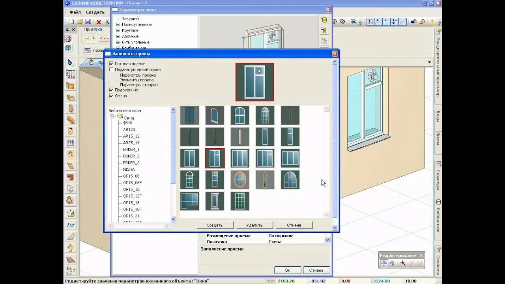Image resolution: width=505 pixels, height=284 pixels.
Task: Select the NISHA library item
Action: pyautogui.click(x=129, y=170)
